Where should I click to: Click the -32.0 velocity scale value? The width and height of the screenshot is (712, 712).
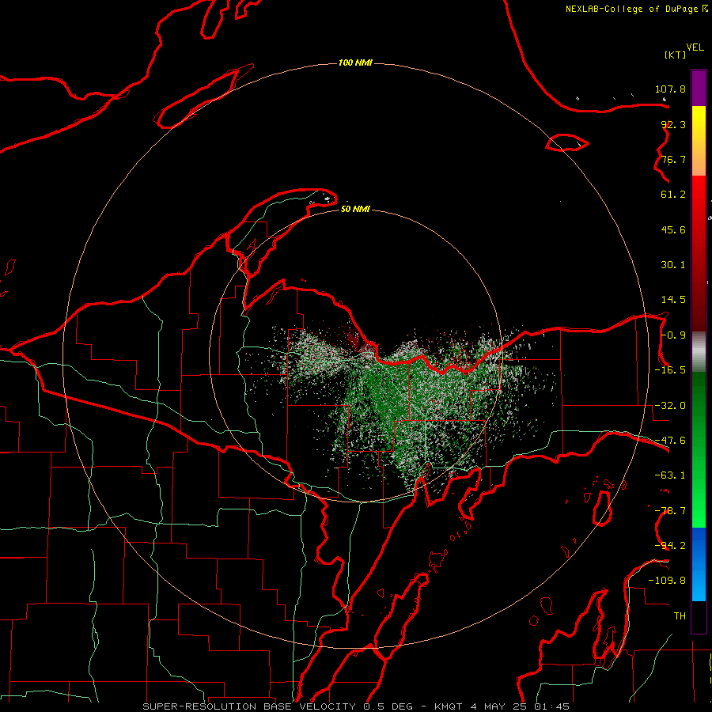click(x=670, y=406)
